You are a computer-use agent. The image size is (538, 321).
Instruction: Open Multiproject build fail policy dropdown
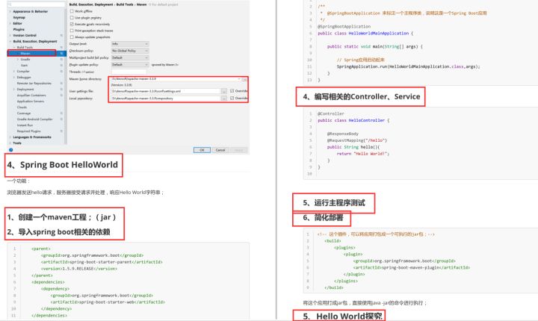130,57
